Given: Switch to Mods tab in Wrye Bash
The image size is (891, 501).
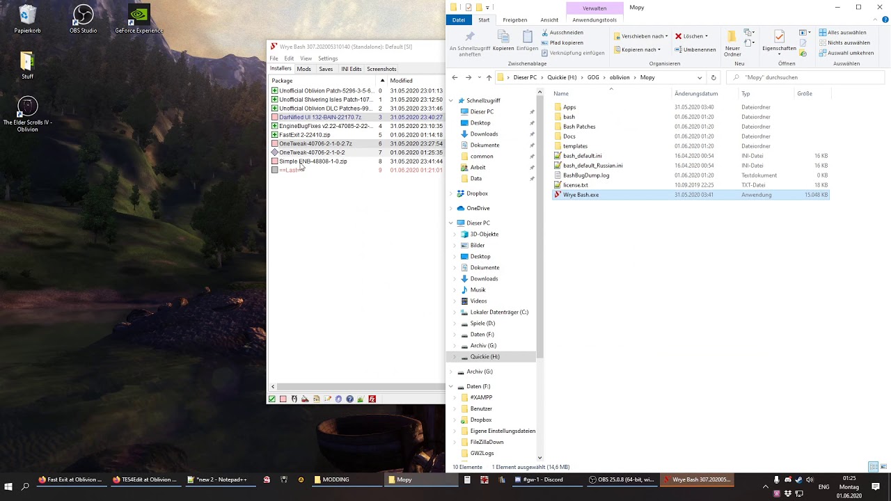Looking at the screenshot, I should [x=303, y=69].
